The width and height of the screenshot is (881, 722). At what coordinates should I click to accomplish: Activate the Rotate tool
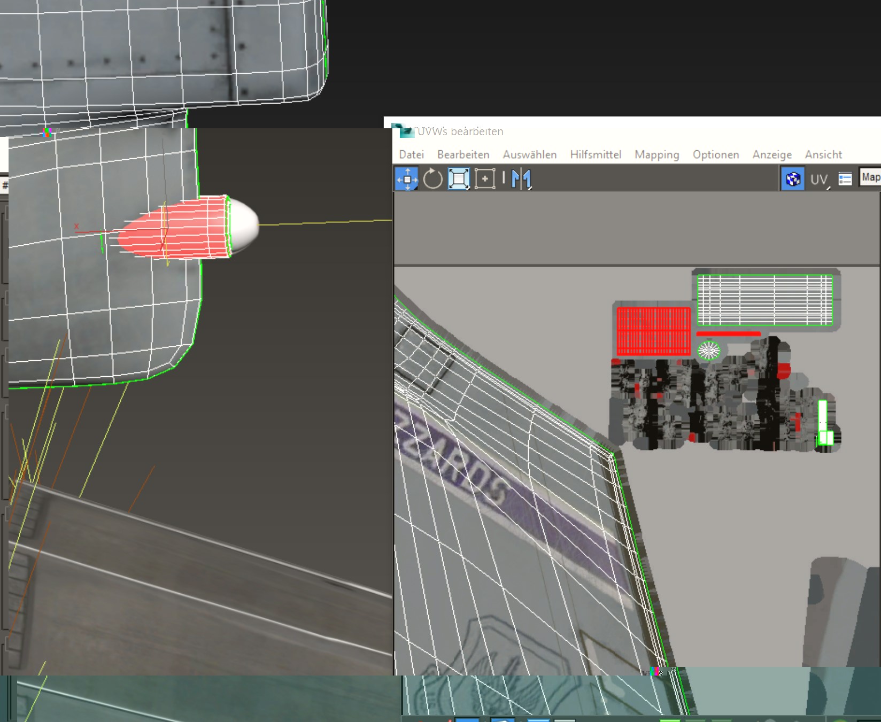(x=432, y=179)
